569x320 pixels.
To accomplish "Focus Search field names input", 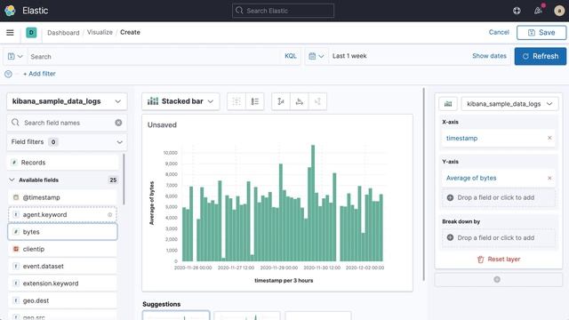I will [x=67, y=123].
